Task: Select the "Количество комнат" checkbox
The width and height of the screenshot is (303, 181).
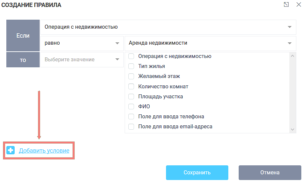Action: pos(131,86)
